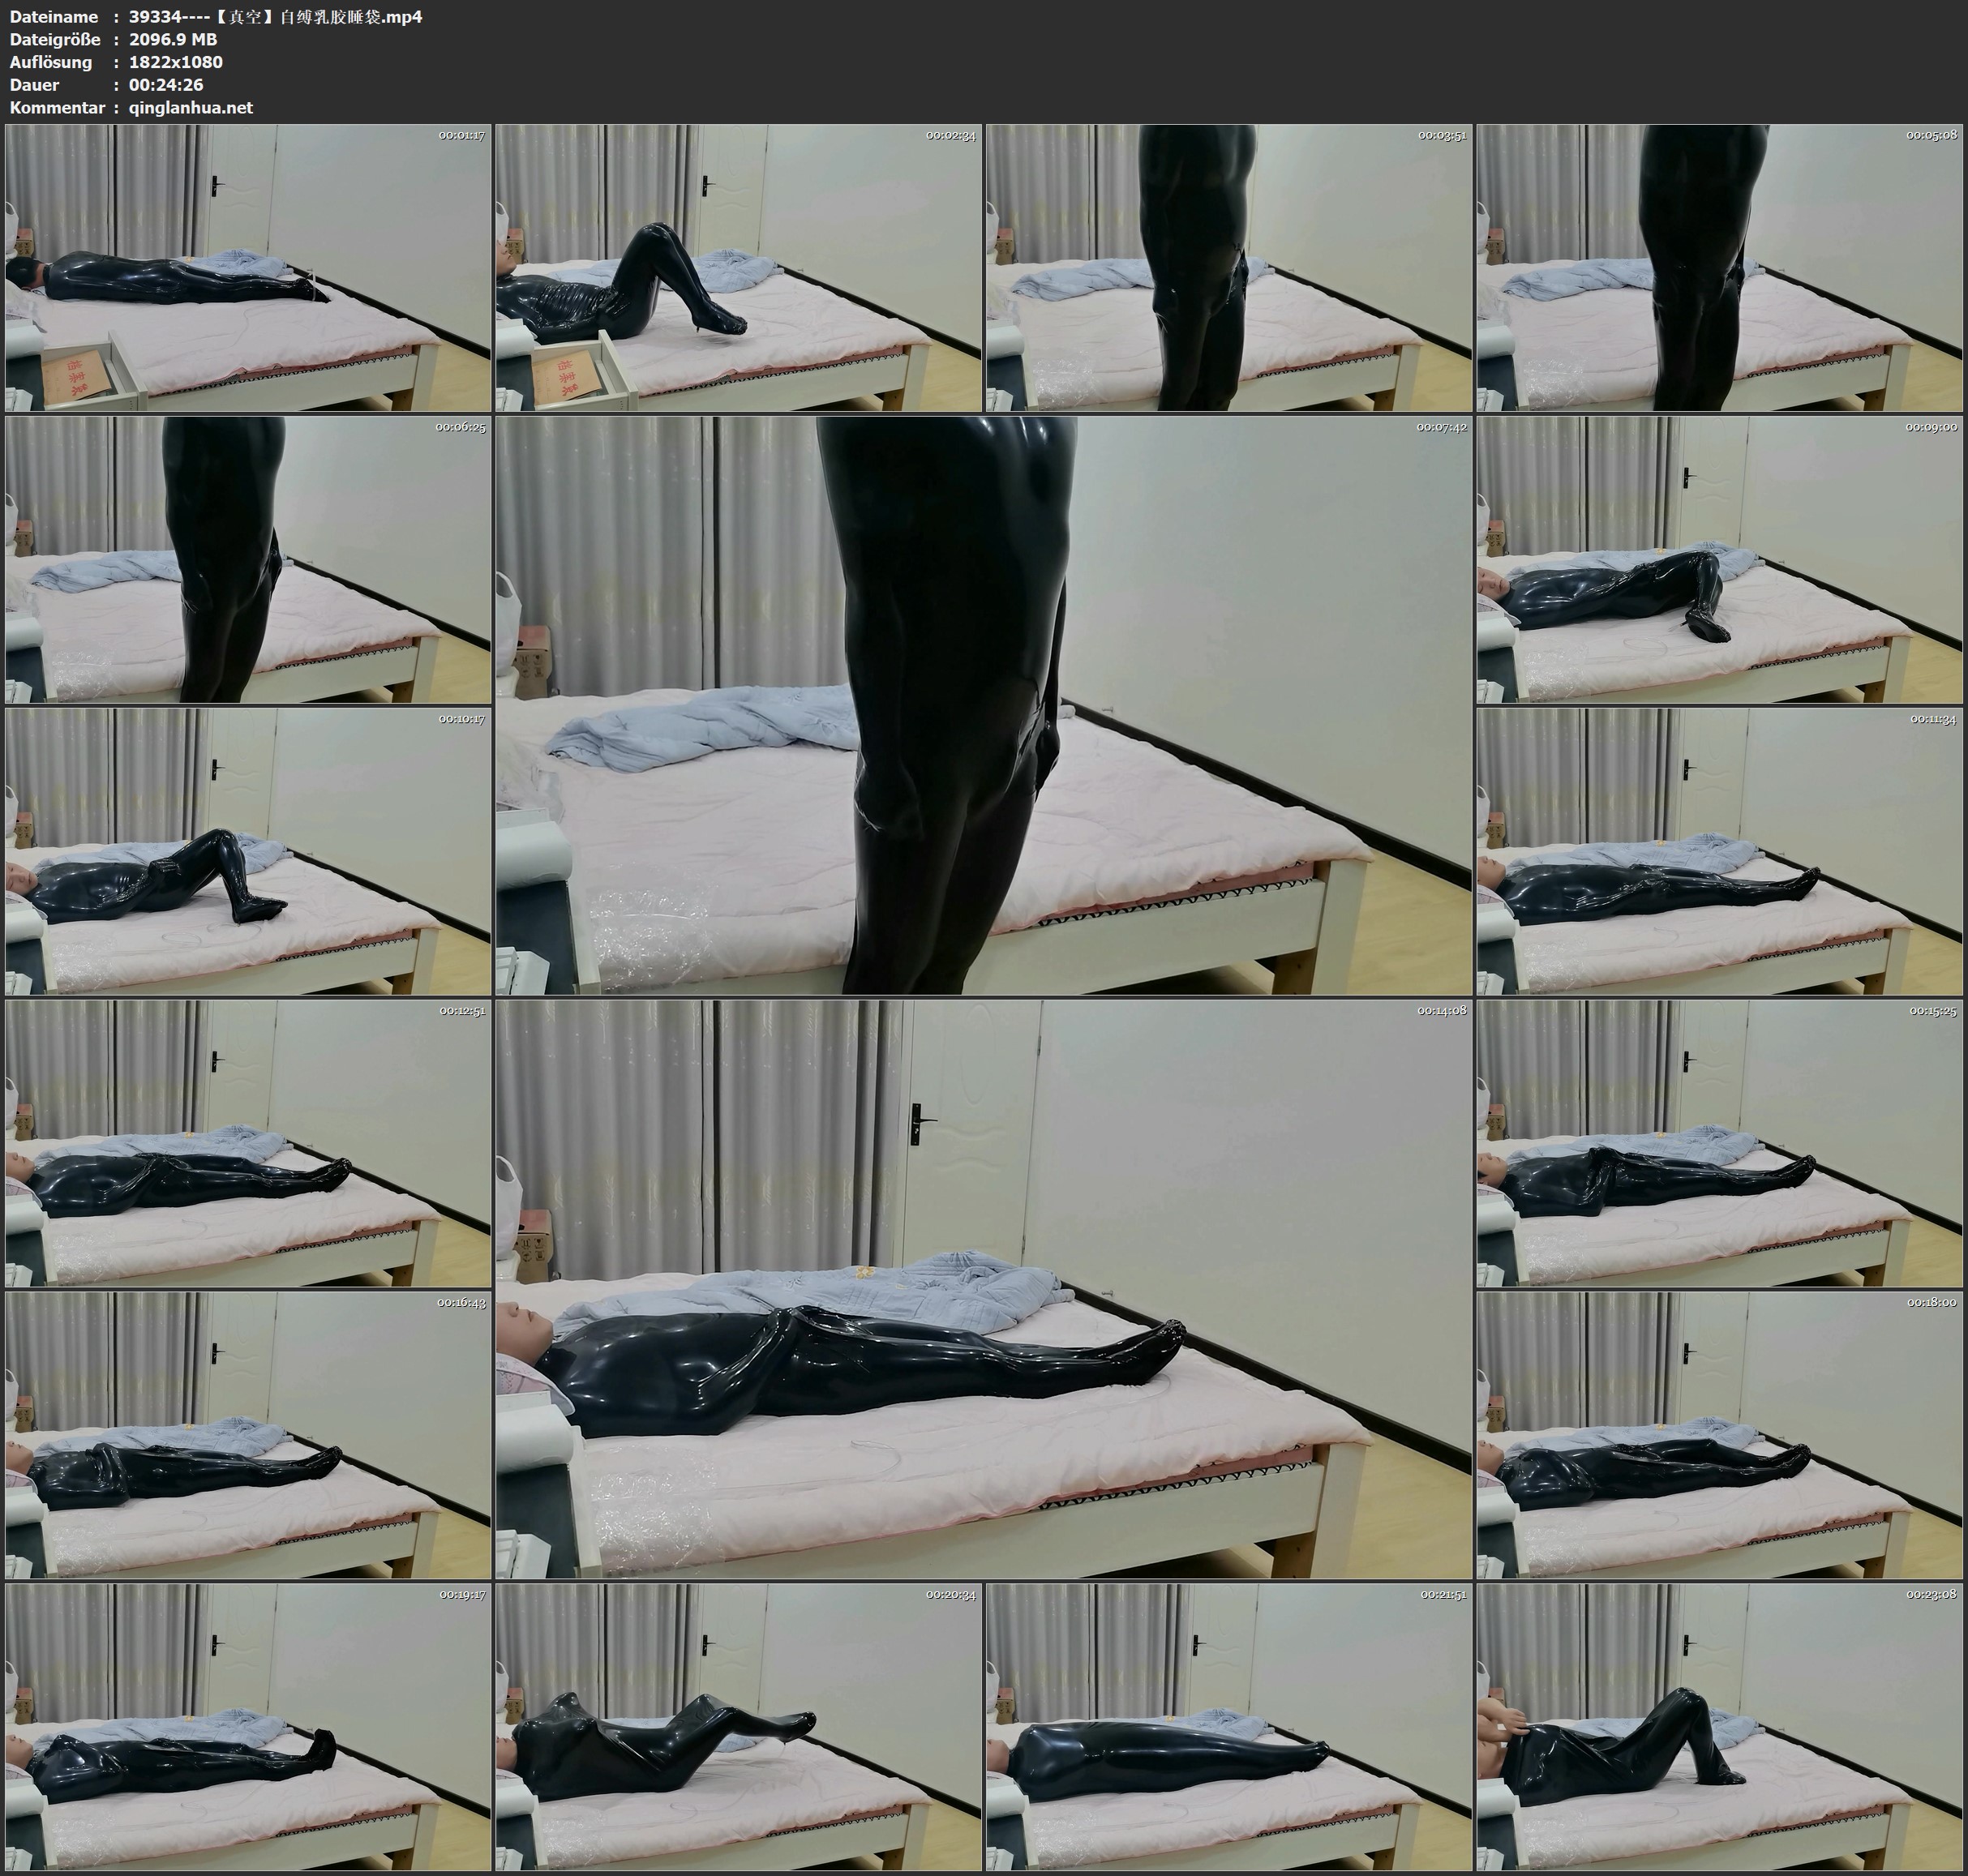This screenshot has height=1876, width=1968.
Task: Click the qinglanhua.net comment text
Action: click(191, 108)
